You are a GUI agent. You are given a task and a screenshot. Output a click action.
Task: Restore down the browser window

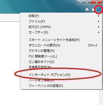[x=87, y=2]
